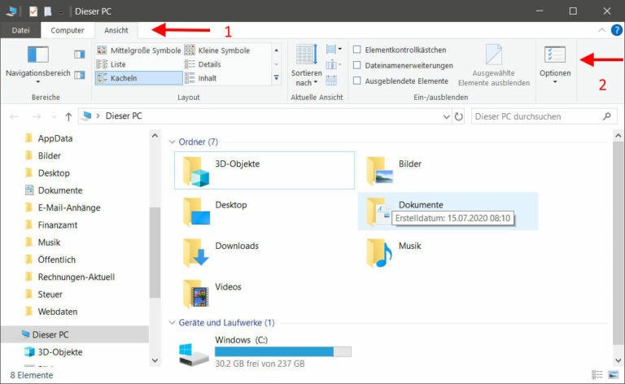Image resolution: width=625 pixels, height=384 pixels.
Task: Click the add columns icon
Action: (334, 64)
